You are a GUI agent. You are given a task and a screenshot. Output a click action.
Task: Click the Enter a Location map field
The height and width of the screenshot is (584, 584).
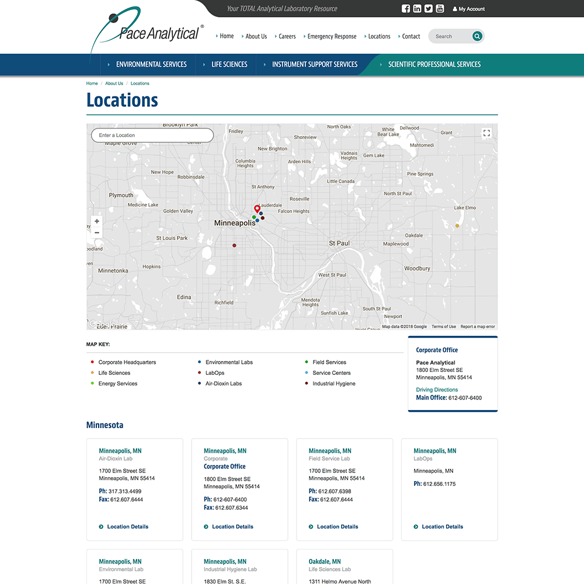click(x=152, y=135)
